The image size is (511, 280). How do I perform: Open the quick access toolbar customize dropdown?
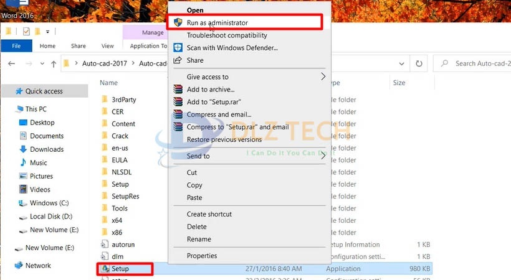tap(48, 32)
